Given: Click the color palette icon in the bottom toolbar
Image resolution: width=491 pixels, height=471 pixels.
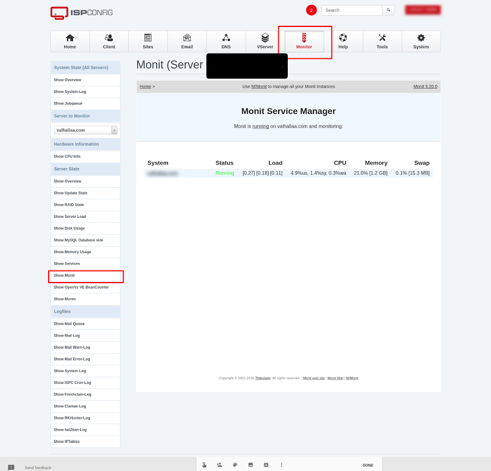Looking at the screenshot, I should [x=235, y=465].
